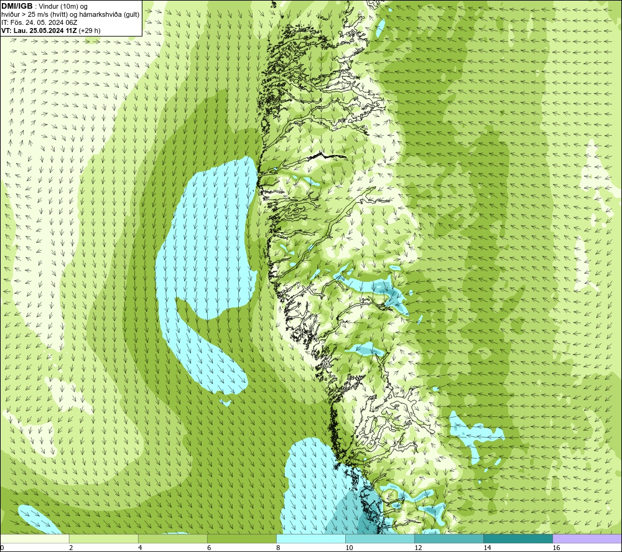Click the 12–14 m/s teal legend swatch
The height and width of the screenshot is (552, 622).
tap(448, 538)
